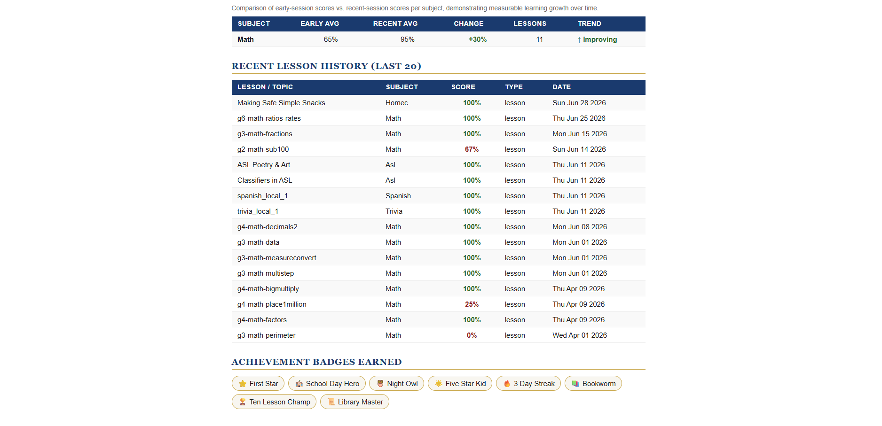Click the Wed Apr 01 2026 date
Viewport: 882px width, 426px height.
pos(580,335)
